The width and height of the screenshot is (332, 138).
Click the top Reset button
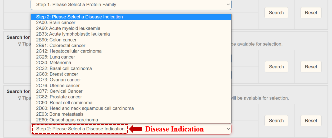pyautogui.click(x=311, y=13)
